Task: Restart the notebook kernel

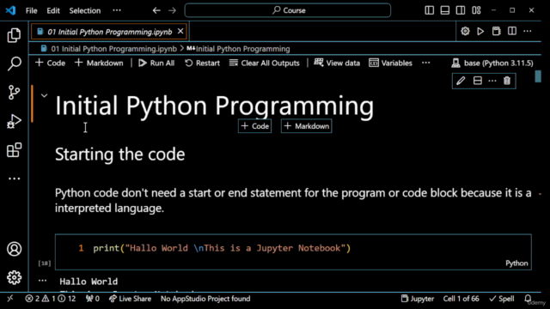Action: 203,63
